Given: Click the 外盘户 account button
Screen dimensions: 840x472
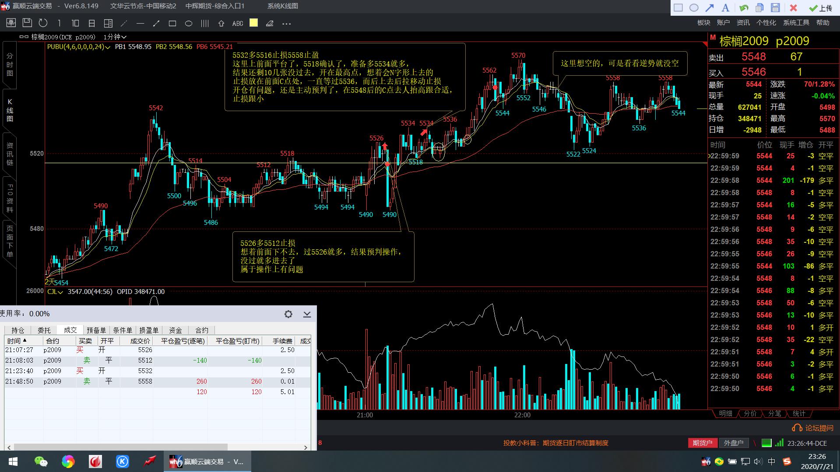Looking at the screenshot, I should pos(734,443).
